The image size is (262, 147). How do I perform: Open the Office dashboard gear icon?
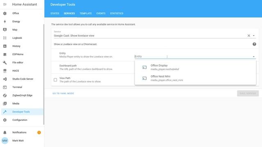coord(5,13)
